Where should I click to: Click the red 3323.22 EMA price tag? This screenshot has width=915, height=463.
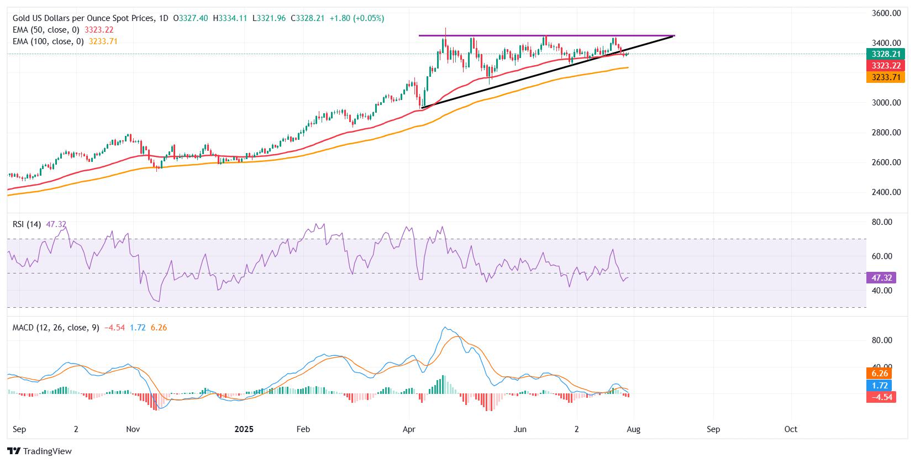[x=886, y=66]
